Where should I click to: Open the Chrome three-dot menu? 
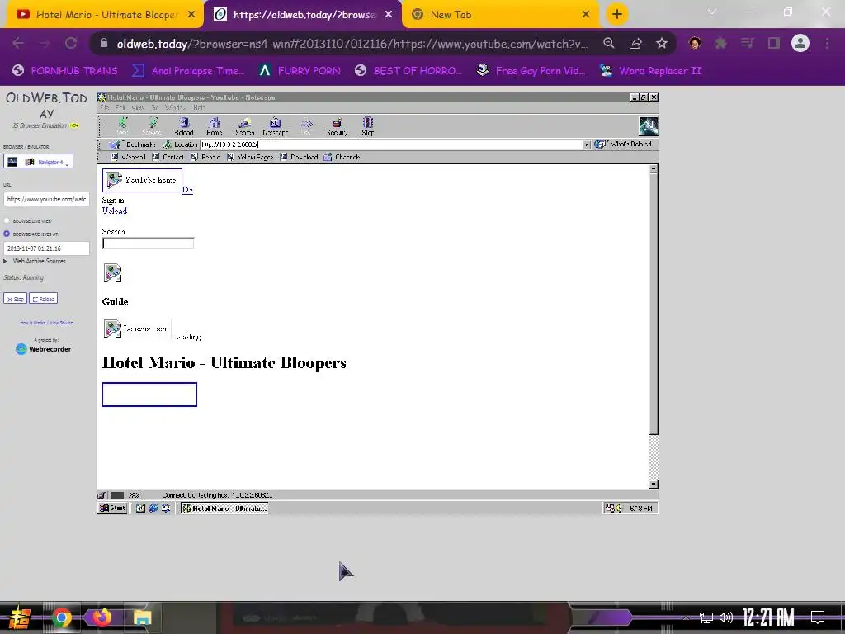pyautogui.click(x=827, y=43)
